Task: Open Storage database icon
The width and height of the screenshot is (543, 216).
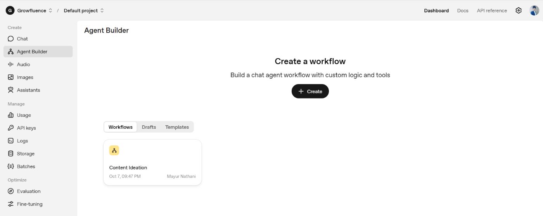Action: click(11, 154)
